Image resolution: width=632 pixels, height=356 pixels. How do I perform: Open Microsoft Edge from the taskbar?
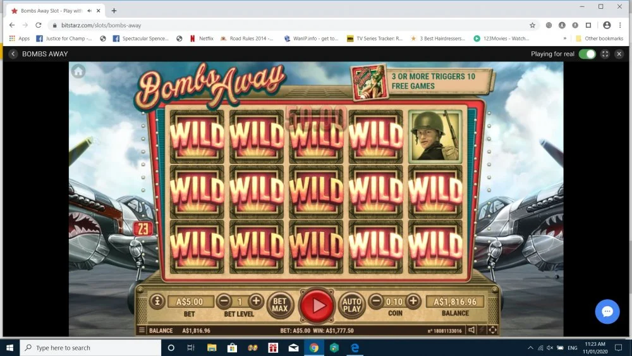point(355,348)
